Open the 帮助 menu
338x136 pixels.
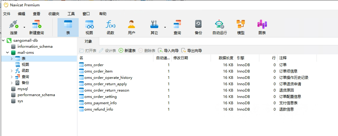pyautogui.click(x=103, y=14)
